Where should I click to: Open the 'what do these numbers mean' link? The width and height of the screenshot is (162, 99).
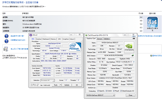pos(17,36)
